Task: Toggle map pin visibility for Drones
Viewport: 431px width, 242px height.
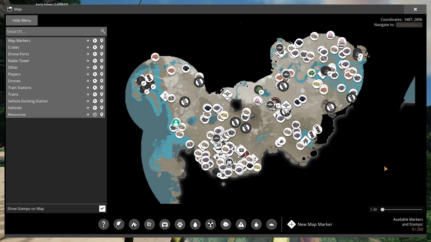Action: point(102,81)
